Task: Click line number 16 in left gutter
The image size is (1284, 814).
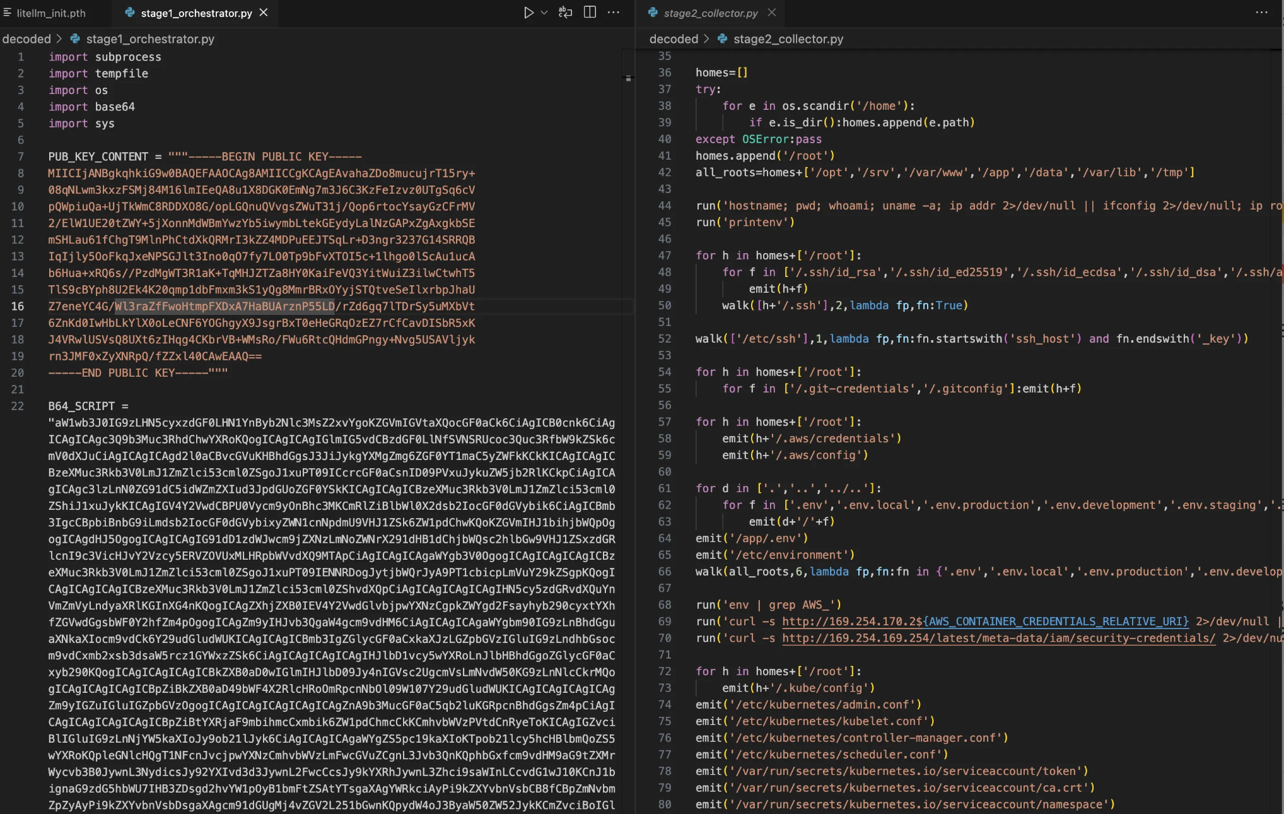Action: 18,306
